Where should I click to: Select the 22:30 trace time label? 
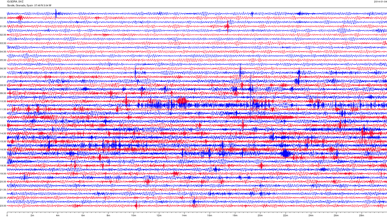[3, 198]
